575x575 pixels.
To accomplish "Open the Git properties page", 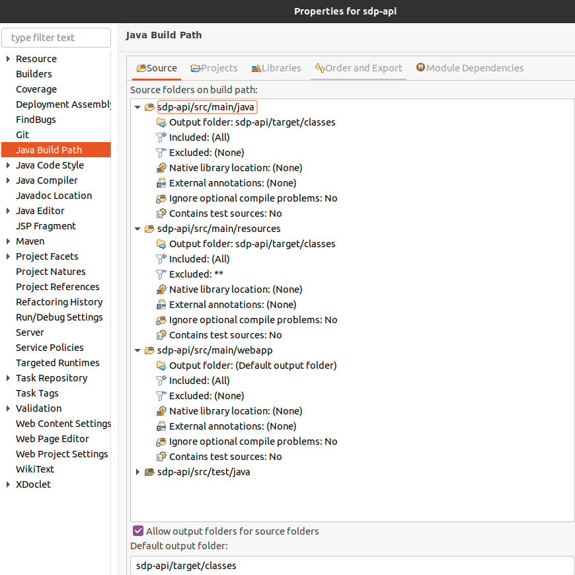I will pos(22,135).
